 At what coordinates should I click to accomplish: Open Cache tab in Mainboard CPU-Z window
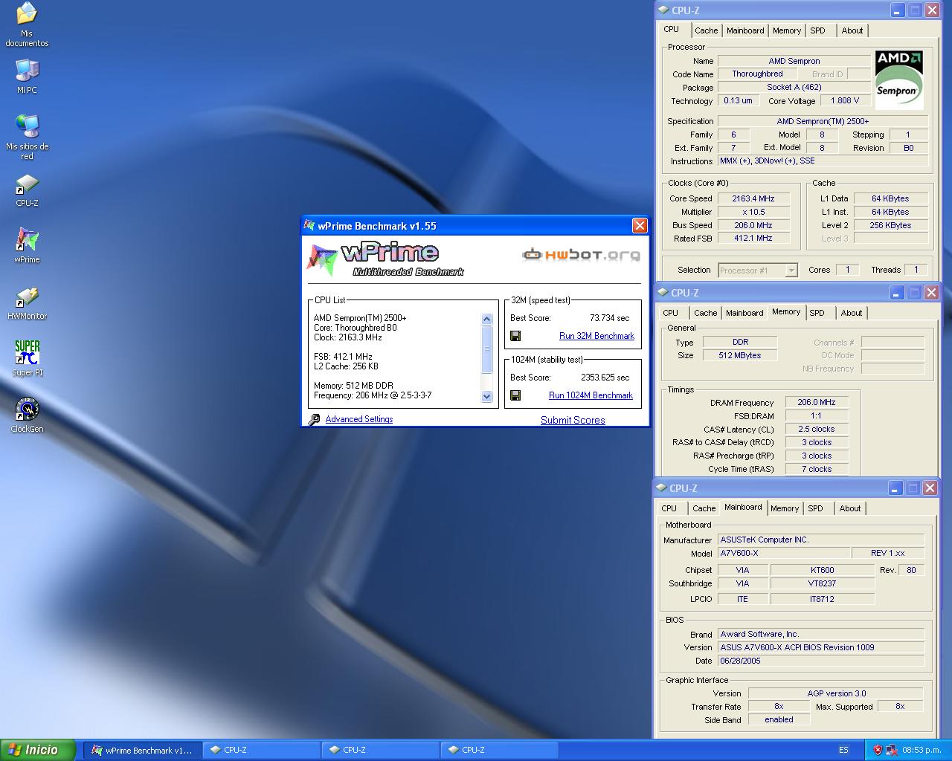pyautogui.click(x=704, y=508)
